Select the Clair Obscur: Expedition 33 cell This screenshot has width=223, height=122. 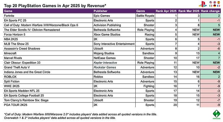point(48,63)
